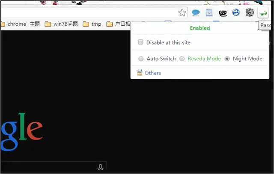Bookmark this page with the star icon
Image resolution: width=274 pixels, height=174 pixels.
pos(182,12)
